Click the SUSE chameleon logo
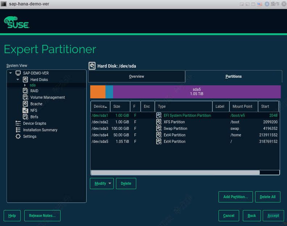 [x=16, y=22]
